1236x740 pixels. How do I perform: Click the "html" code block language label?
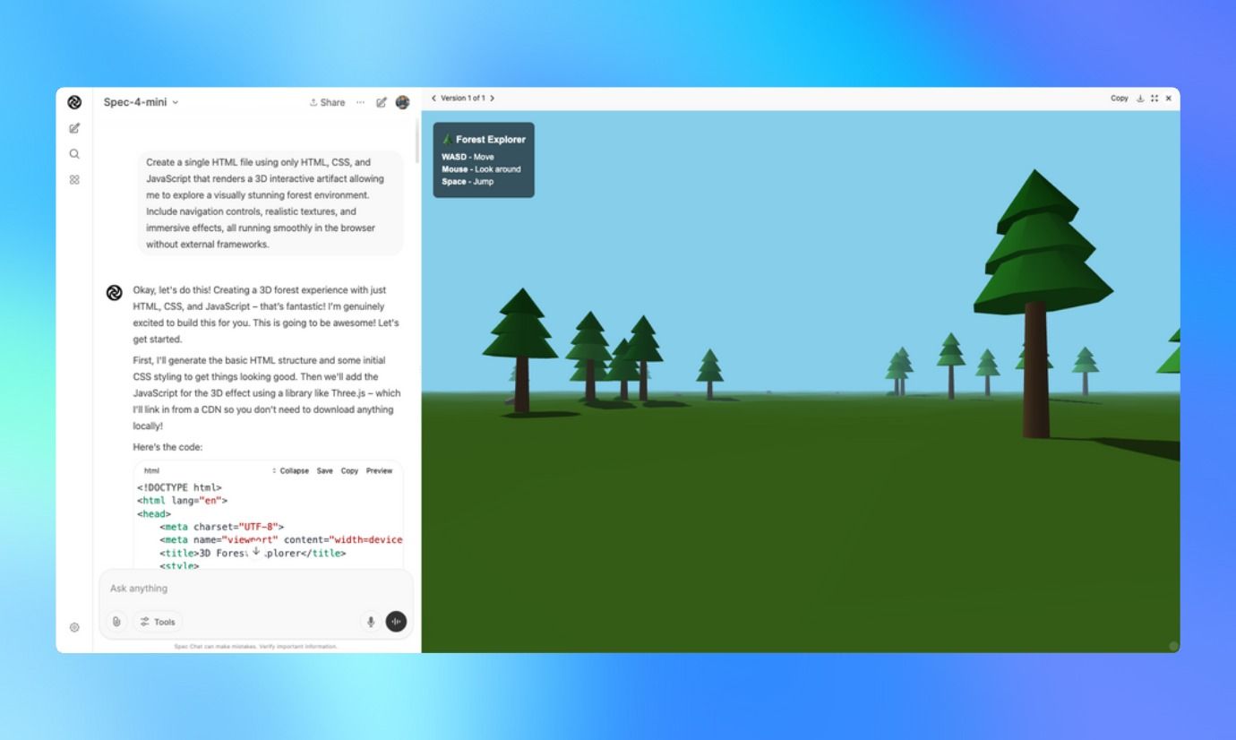click(151, 470)
